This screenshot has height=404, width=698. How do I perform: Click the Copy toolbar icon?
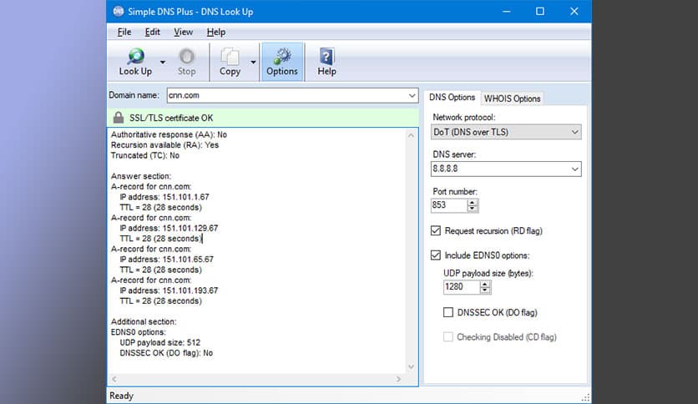click(x=230, y=57)
